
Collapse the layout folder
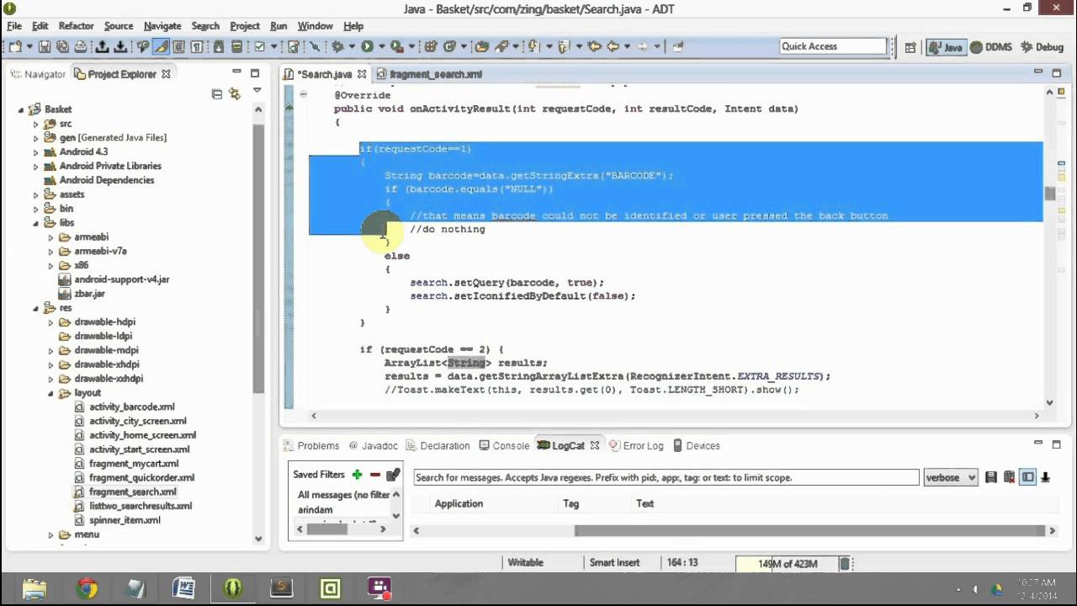point(50,393)
